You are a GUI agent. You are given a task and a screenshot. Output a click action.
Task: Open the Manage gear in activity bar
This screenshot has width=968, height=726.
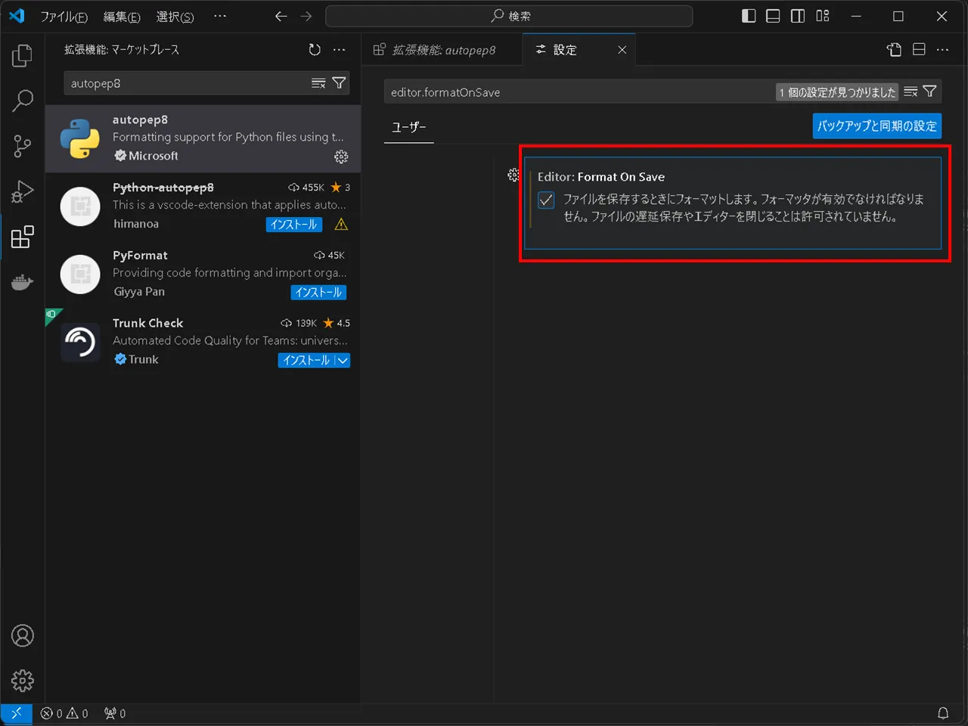point(23,681)
